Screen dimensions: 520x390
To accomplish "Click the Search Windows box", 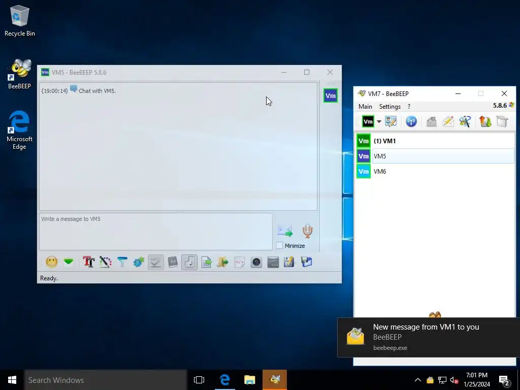I will tap(106, 380).
